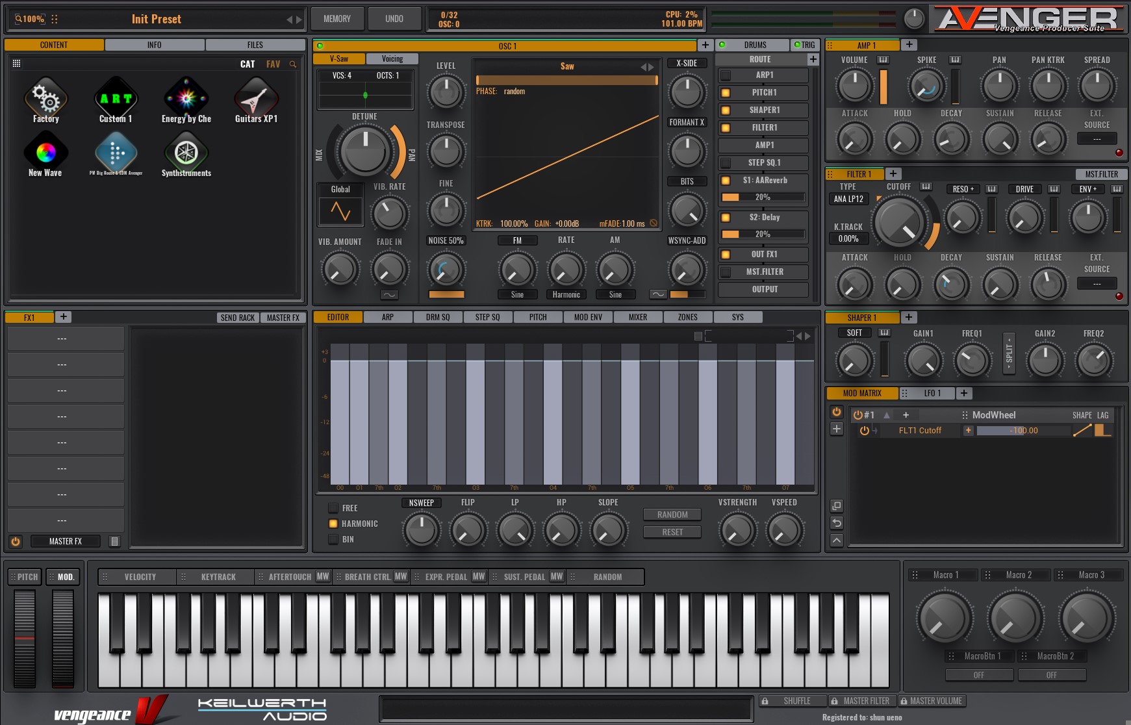Click the MEMORY button
Screen dimensions: 1131x725
click(337, 19)
